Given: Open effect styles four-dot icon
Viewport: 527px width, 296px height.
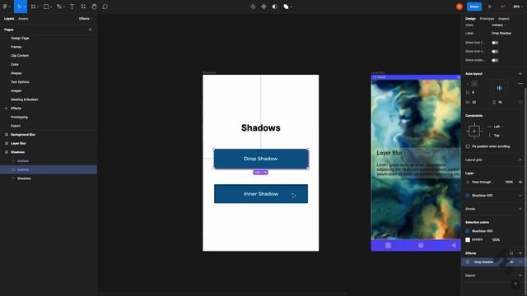Looking at the screenshot, I should 511,253.
